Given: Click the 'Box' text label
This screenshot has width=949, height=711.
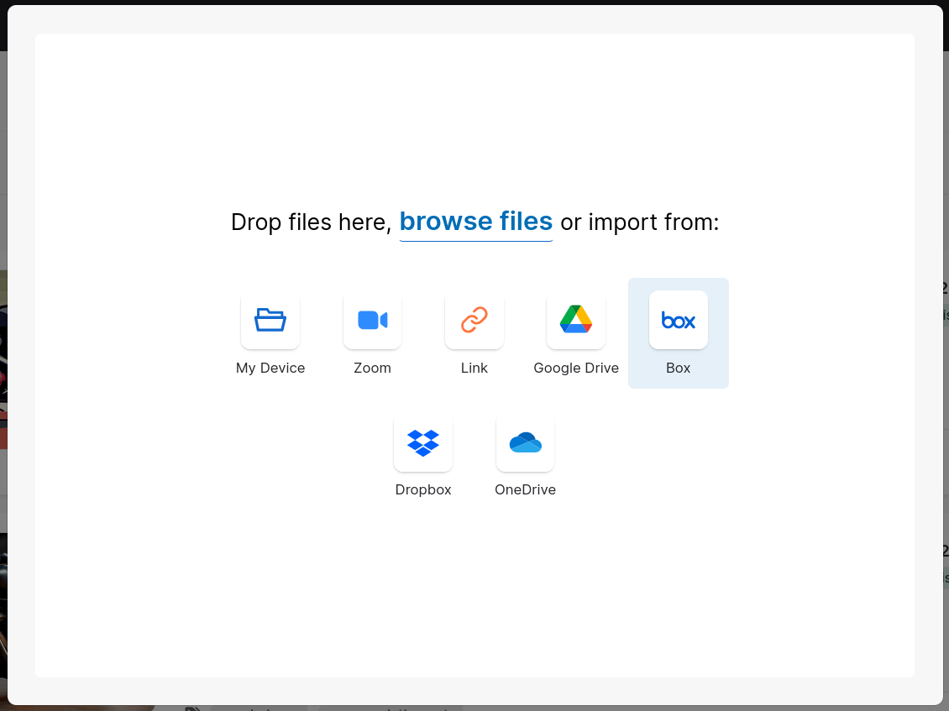Looking at the screenshot, I should [x=678, y=368].
